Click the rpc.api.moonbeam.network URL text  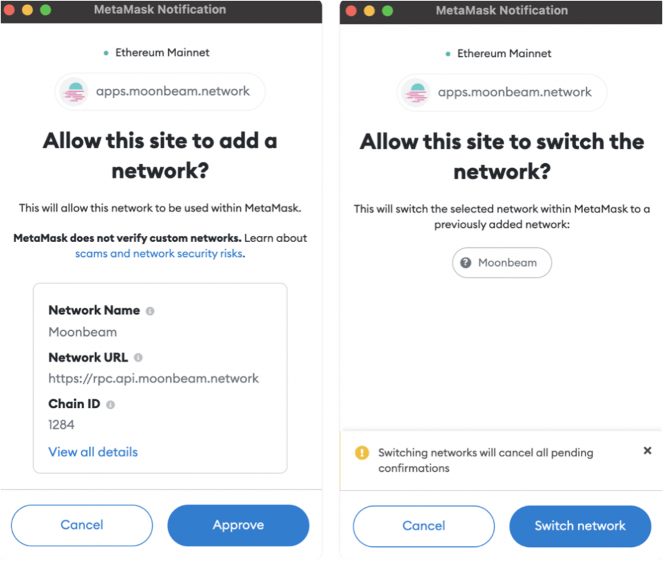(x=153, y=379)
